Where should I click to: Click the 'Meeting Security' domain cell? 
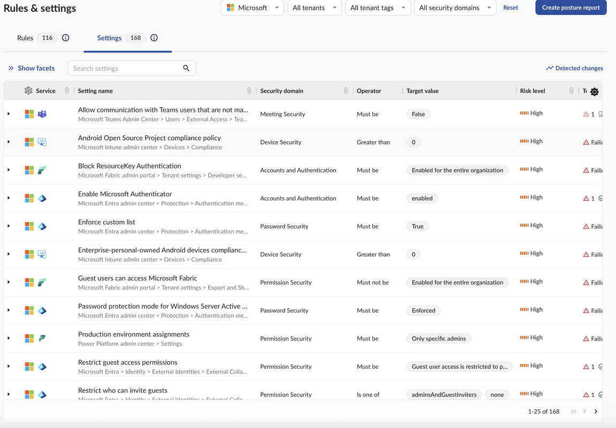[283, 114]
